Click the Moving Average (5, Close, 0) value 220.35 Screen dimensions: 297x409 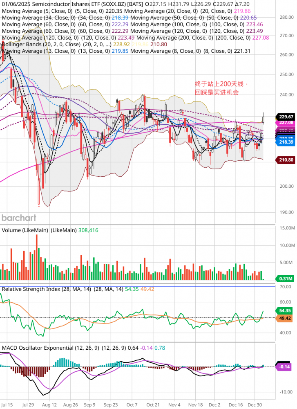pyautogui.click(x=114, y=11)
